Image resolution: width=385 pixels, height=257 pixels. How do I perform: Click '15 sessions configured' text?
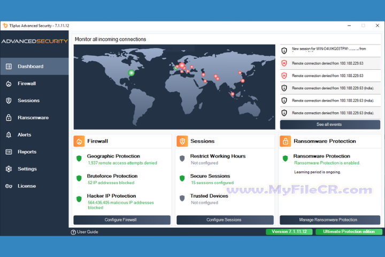point(212,183)
